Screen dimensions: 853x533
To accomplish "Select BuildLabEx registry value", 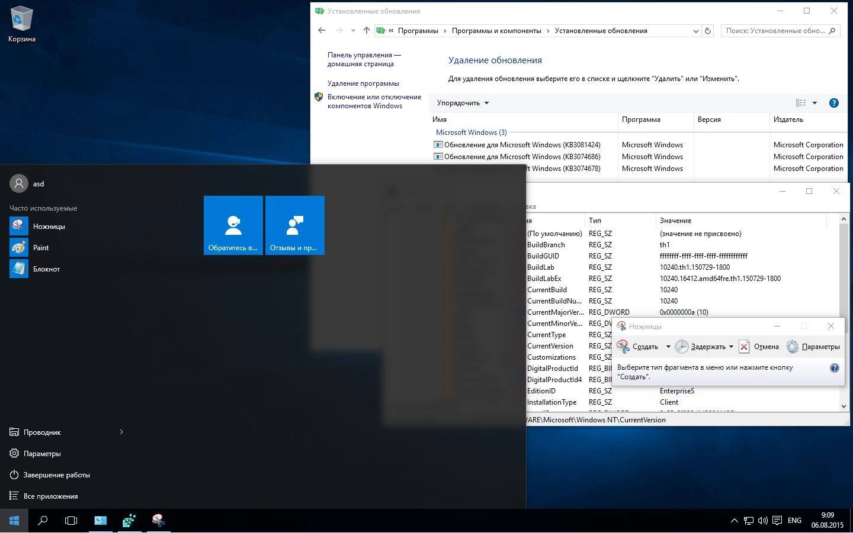I will 544,279.
